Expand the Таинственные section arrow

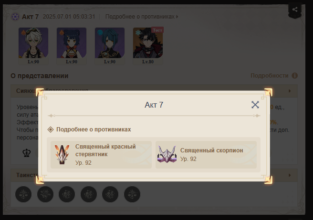click(290, 175)
